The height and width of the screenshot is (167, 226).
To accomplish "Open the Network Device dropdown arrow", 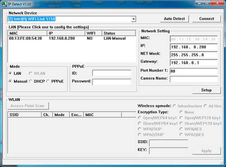I will [x=133, y=19].
